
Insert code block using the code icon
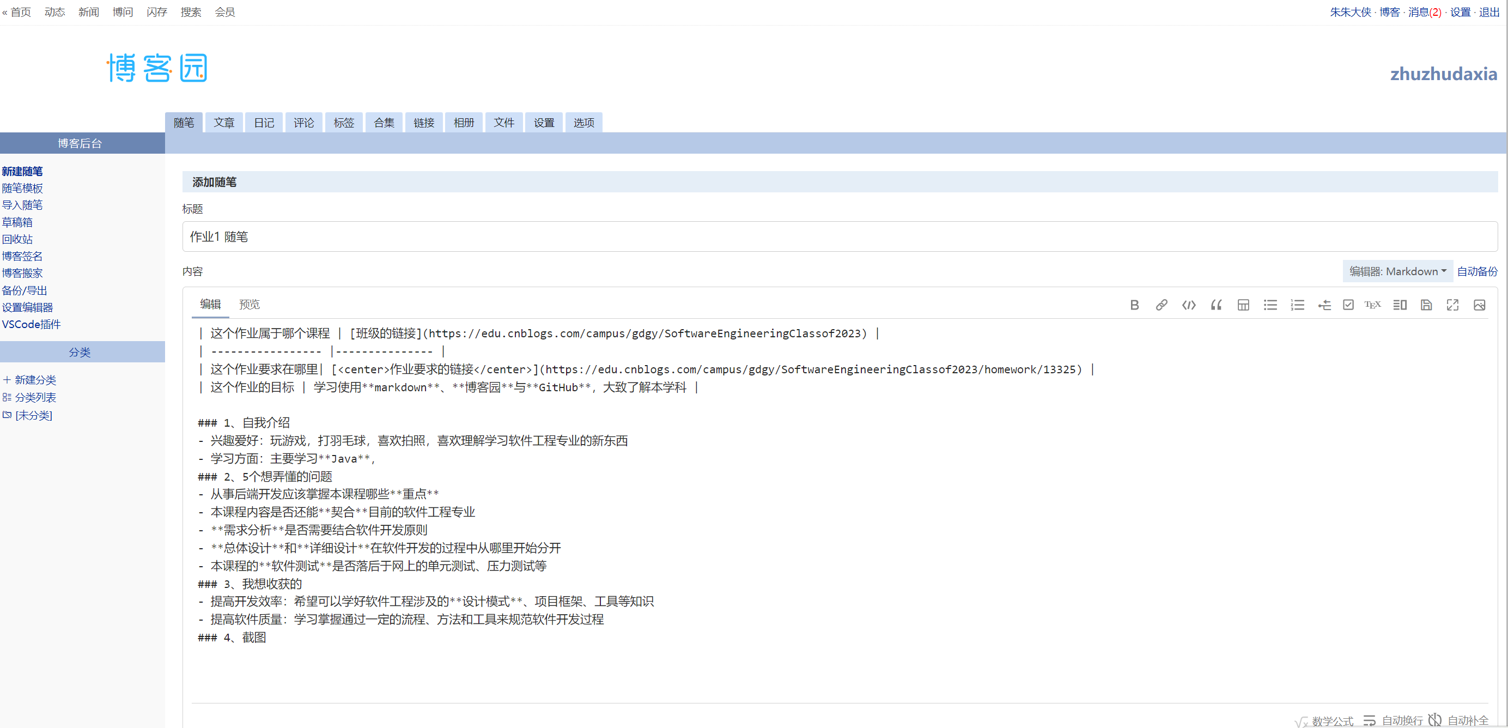[x=1188, y=305]
